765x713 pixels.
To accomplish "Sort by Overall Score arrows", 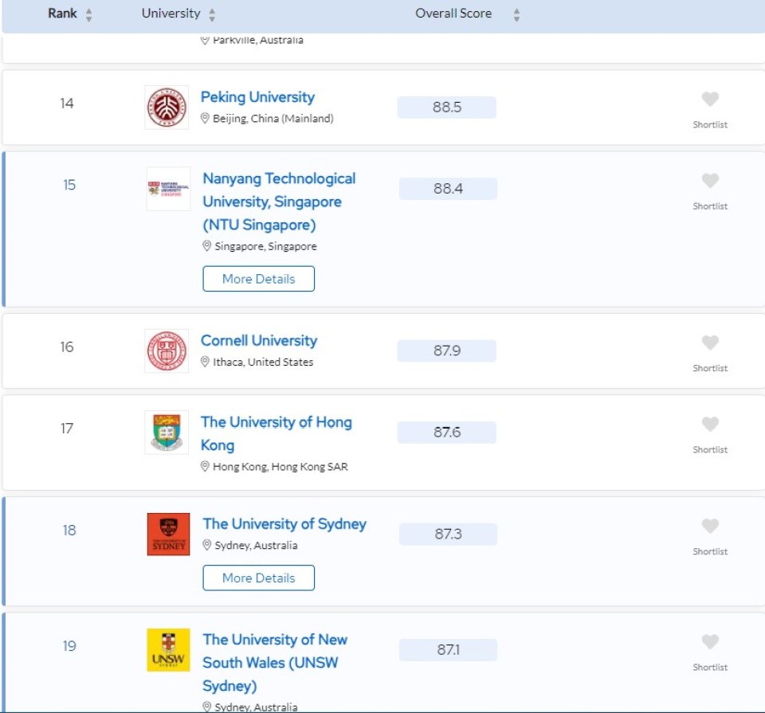I will tap(516, 14).
